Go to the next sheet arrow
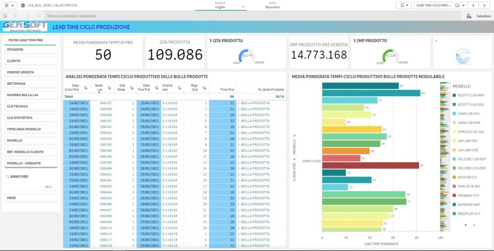 (x=484, y=5)
